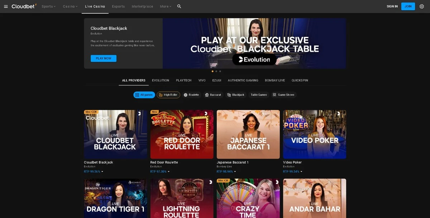Open the Dragon Tiger 1 game thumbnail
The image size is (430, 218).
pos(115,198)
